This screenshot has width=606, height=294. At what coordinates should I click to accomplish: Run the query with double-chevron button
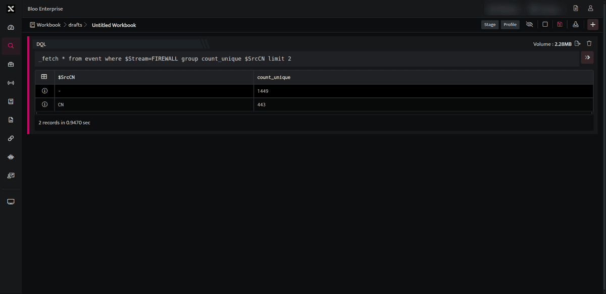pos(587,58)
